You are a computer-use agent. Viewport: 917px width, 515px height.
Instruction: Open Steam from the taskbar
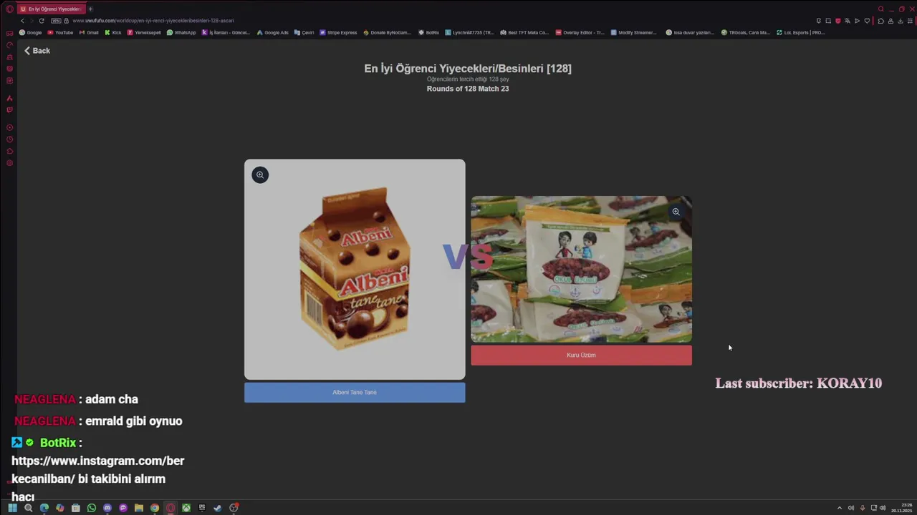pyautogui.click(x=218, y=508)
